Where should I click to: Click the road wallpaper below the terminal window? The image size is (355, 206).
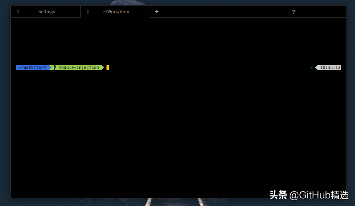pos(174,202)
